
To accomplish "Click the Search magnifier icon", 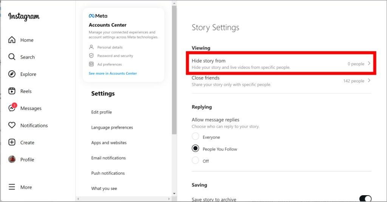I will coord(12,57).
